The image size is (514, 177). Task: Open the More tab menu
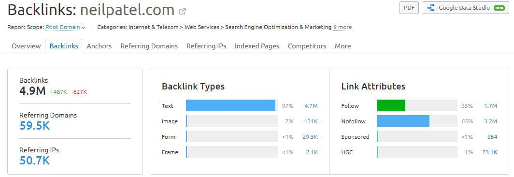click(x=343, y=46)
